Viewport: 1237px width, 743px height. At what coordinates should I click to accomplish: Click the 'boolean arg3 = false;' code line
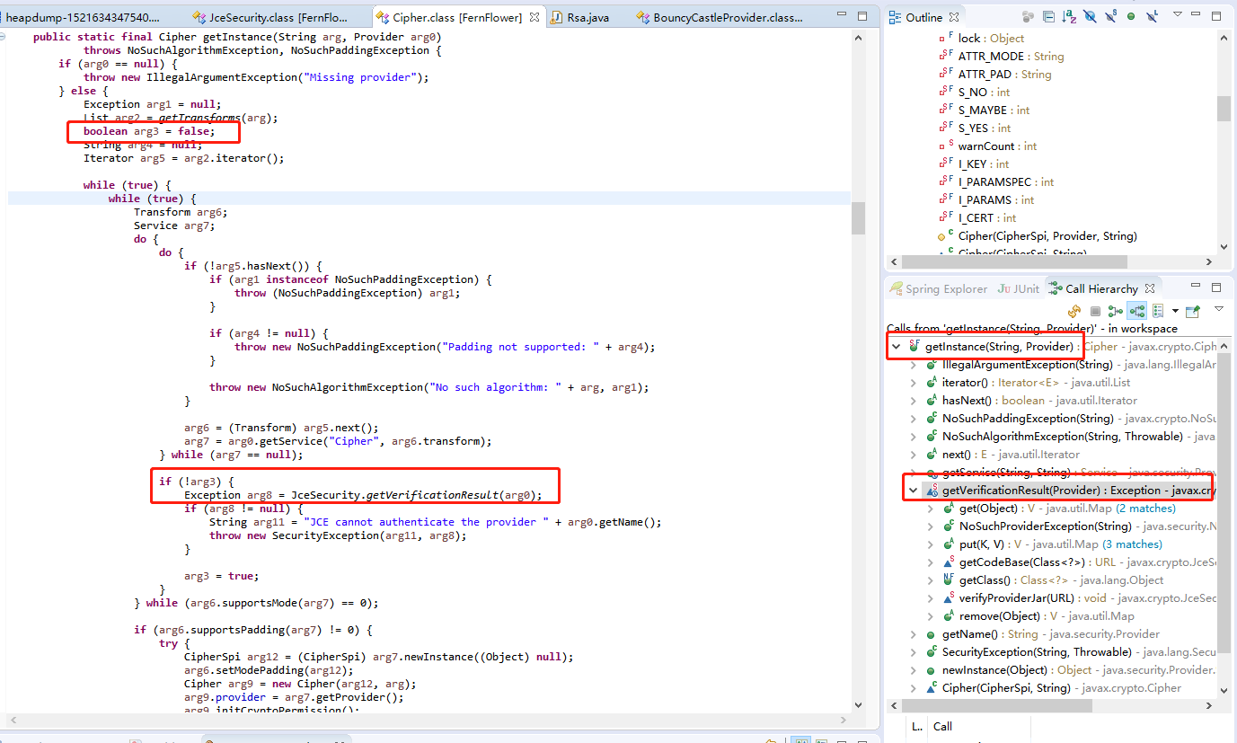[x=149, y=131]
